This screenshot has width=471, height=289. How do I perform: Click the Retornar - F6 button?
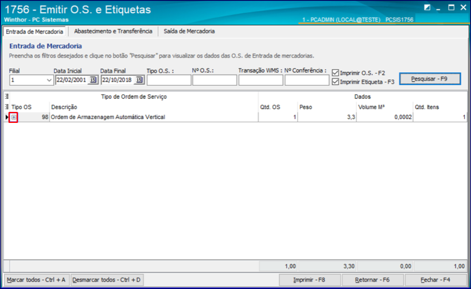373,280
